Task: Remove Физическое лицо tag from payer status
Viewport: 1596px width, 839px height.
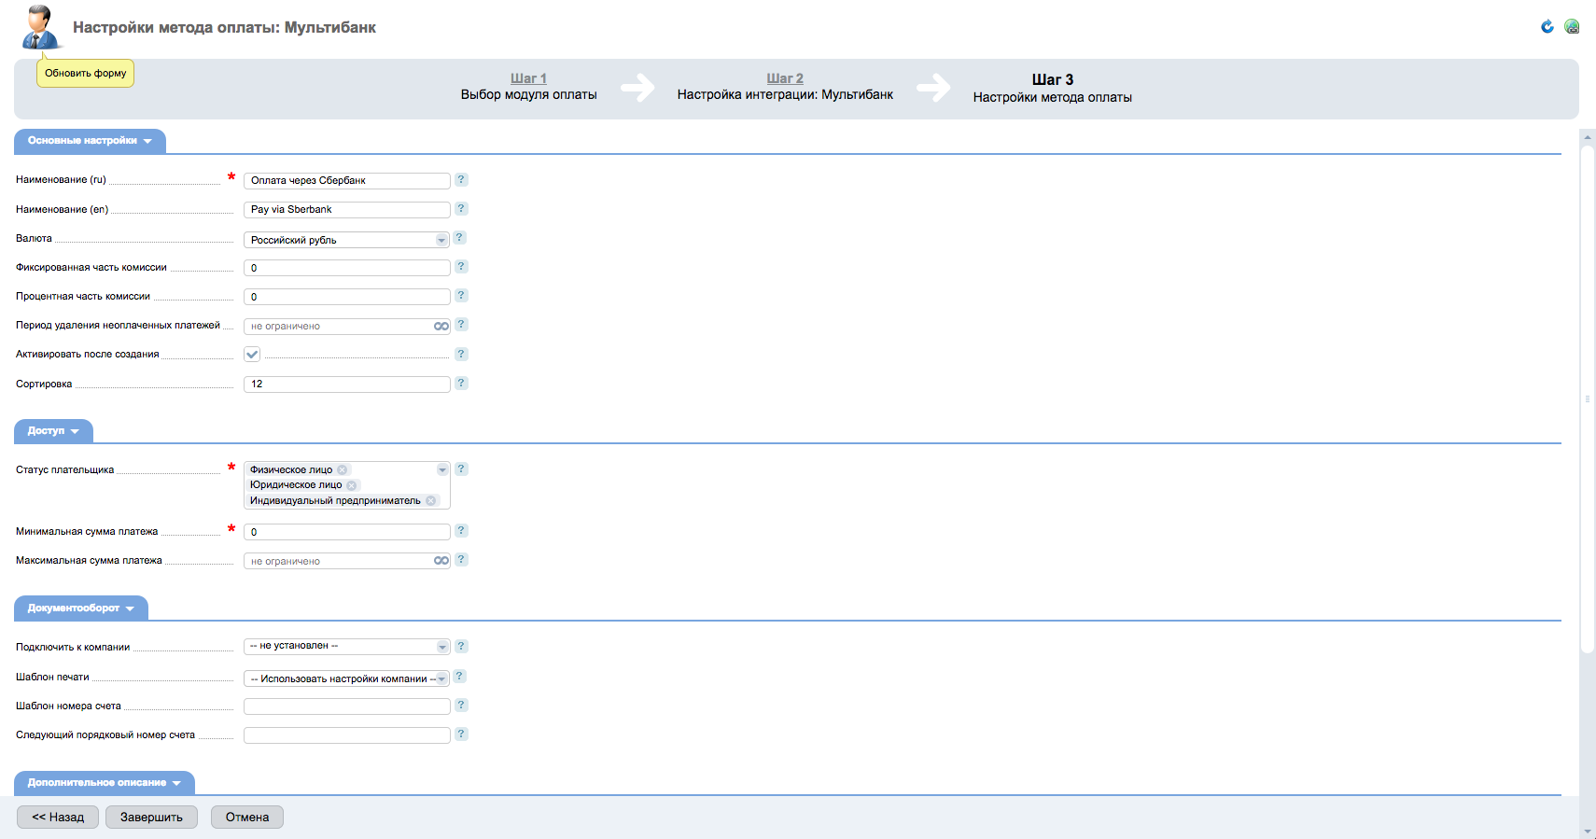Action: (x=343, y=469)
